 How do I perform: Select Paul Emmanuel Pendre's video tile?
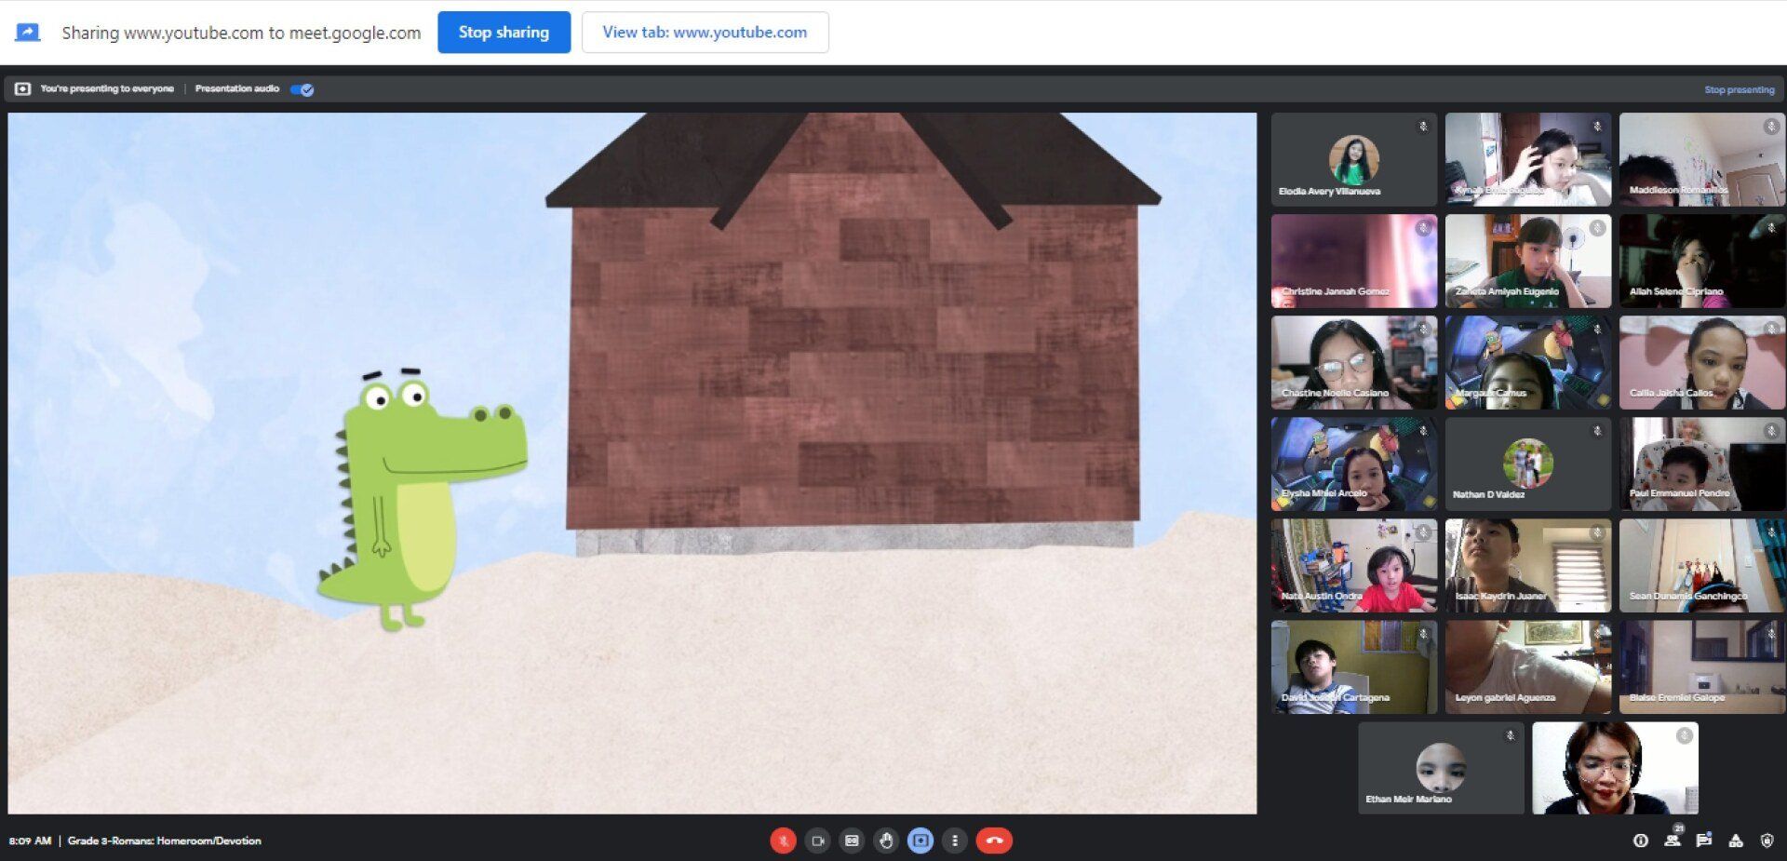[x=1702, y=464]
